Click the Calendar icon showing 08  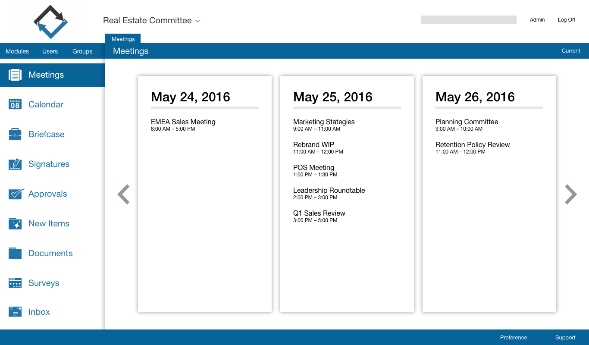tap(15, 104)
